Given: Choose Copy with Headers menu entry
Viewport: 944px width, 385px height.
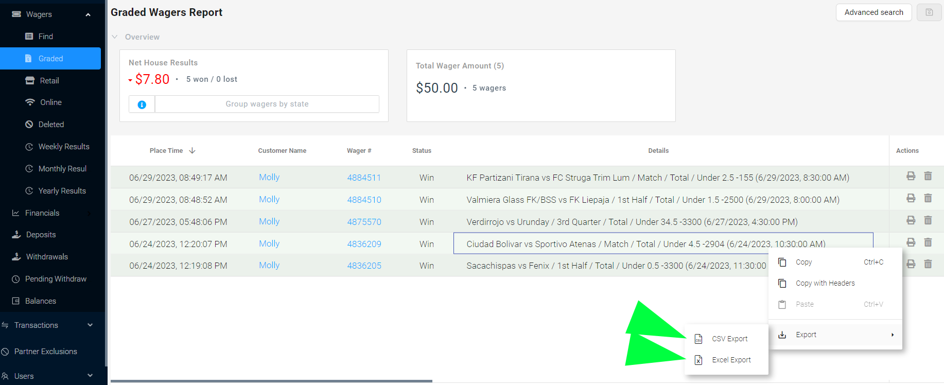Looking at the screenshot, I should coord(835,283).
